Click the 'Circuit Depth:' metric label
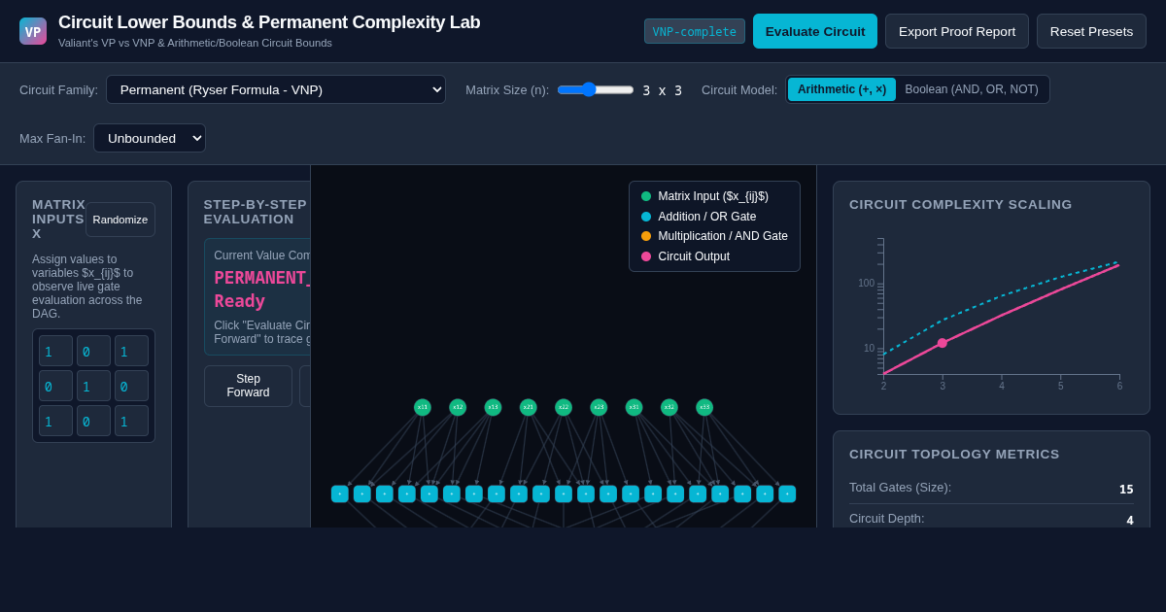This screenshot has height=612, width=1166. pos(887,519)
